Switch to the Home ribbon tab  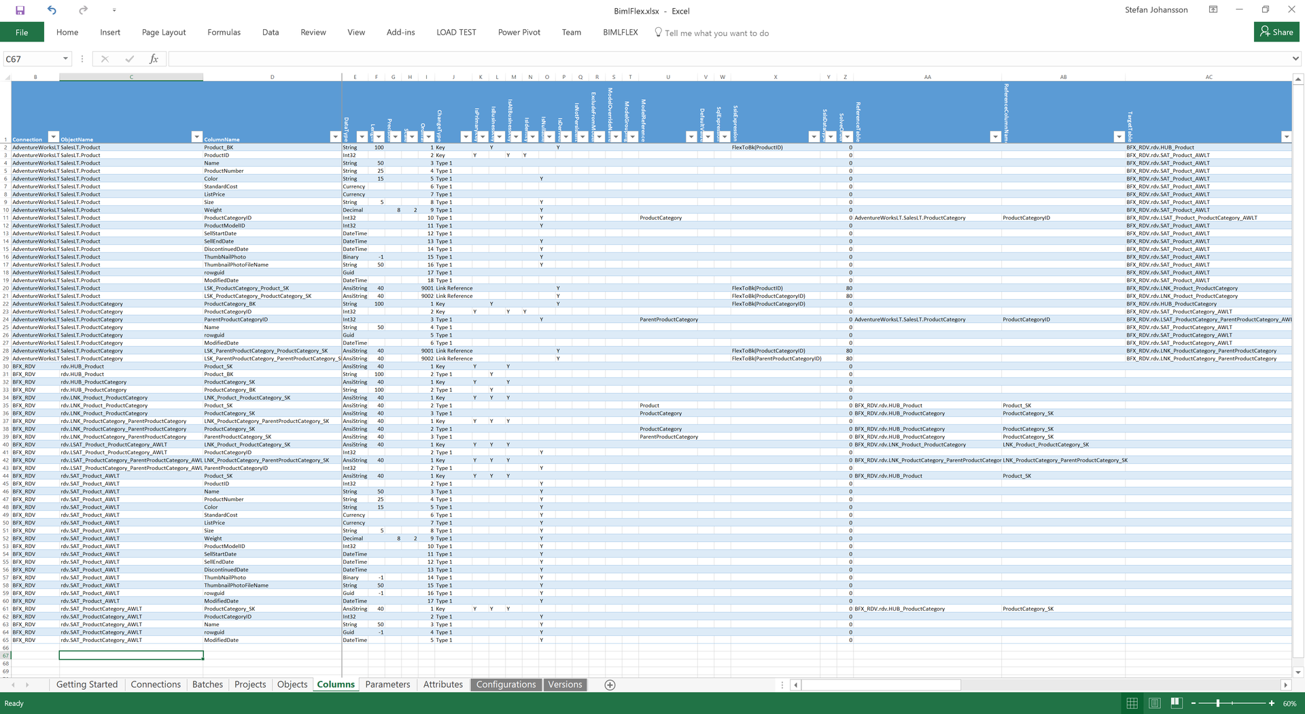coord(67,32)
